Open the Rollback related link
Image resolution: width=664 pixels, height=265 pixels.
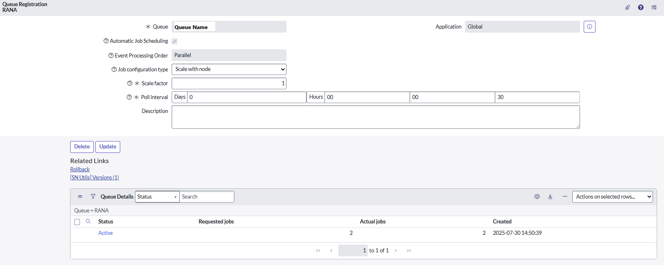[x=80, y=170]
